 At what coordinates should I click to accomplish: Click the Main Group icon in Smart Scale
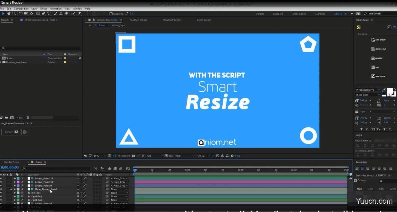(x=373, y=49)
